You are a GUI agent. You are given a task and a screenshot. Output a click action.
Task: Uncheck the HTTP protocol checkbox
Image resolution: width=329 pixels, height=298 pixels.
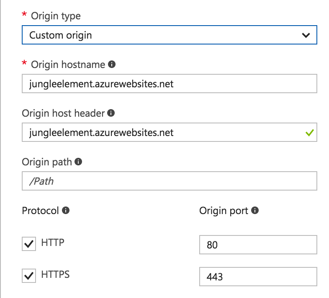(x=29, y=244)
